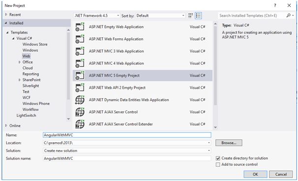The image size is (298, 181).
Task: Toggle Create directory for solution checkbox
Action: pyautogui.click(x=218, y=158)
